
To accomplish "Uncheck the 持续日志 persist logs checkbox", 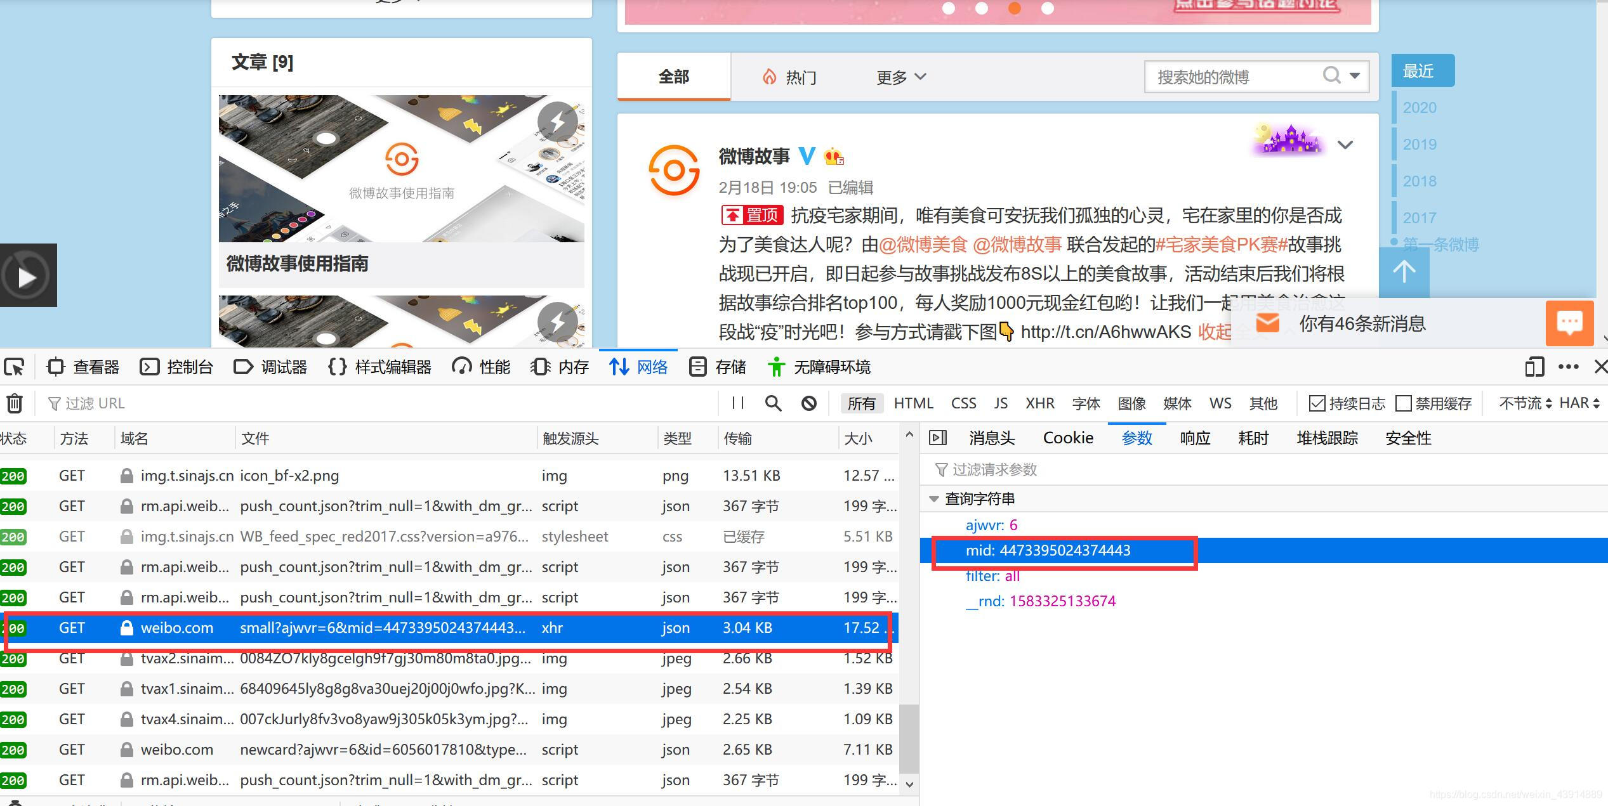I will click(x=1317, y=403).
